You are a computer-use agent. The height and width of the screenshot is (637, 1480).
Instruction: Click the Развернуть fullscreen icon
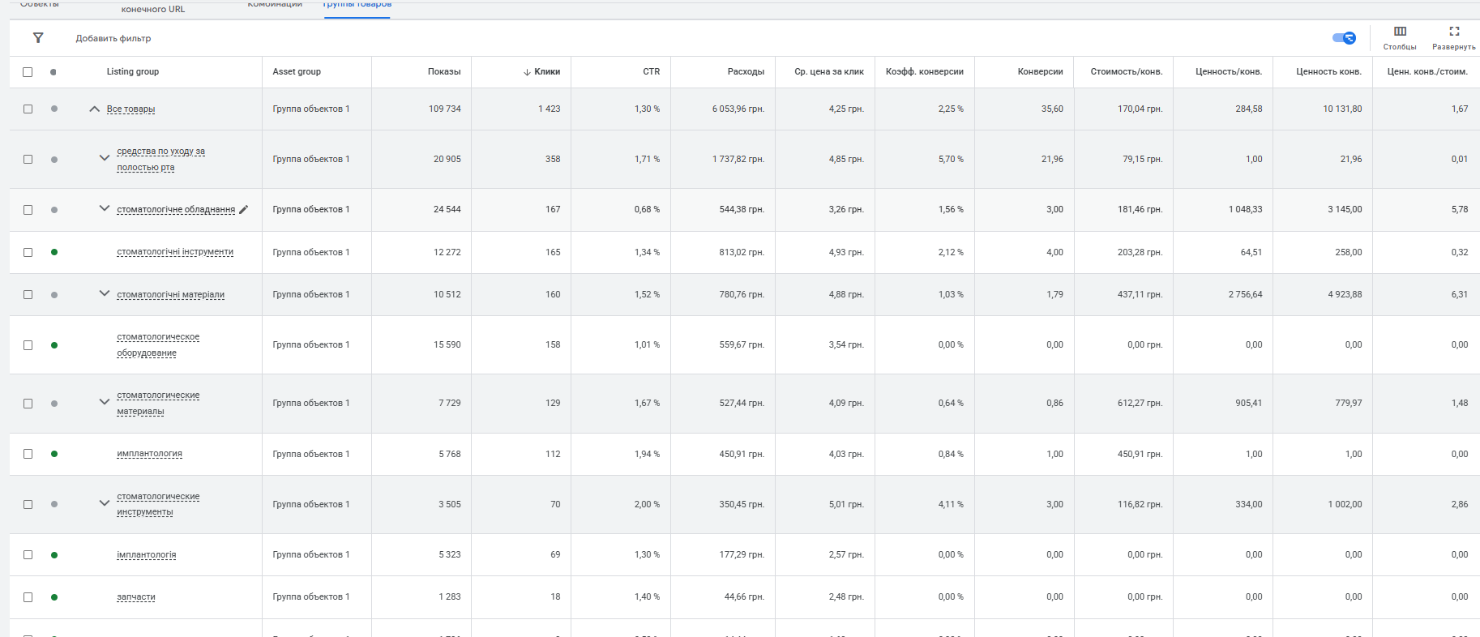coord(1453,32)
